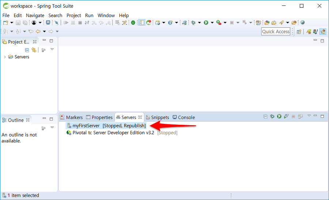Click the Save All toolbar icon
The image size is (329, 200).
pos(25,23)
